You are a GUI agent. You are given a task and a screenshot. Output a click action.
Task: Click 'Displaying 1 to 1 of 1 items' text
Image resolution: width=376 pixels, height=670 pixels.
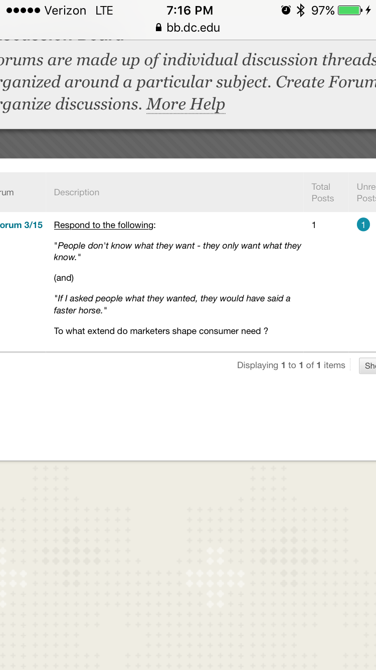click(291, 365)
